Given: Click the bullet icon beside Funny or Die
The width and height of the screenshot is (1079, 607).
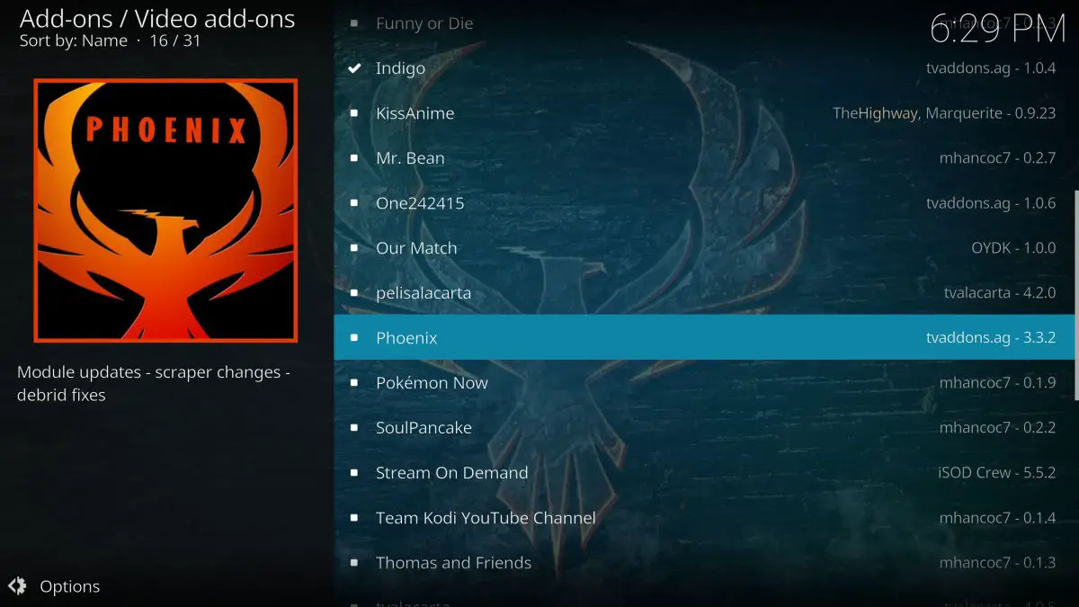Looking at the screenshot, I should click(x=354, y=23).
